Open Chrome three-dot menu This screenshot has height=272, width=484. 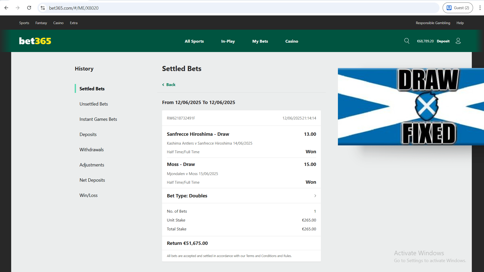pyautogui.click(x=480, y=8)
